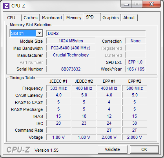Click EPP #2 tRC value 30

[x=135, y=123]
